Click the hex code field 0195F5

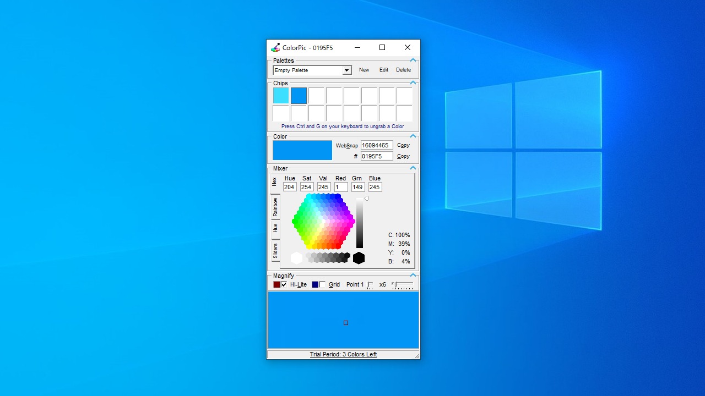377,156
